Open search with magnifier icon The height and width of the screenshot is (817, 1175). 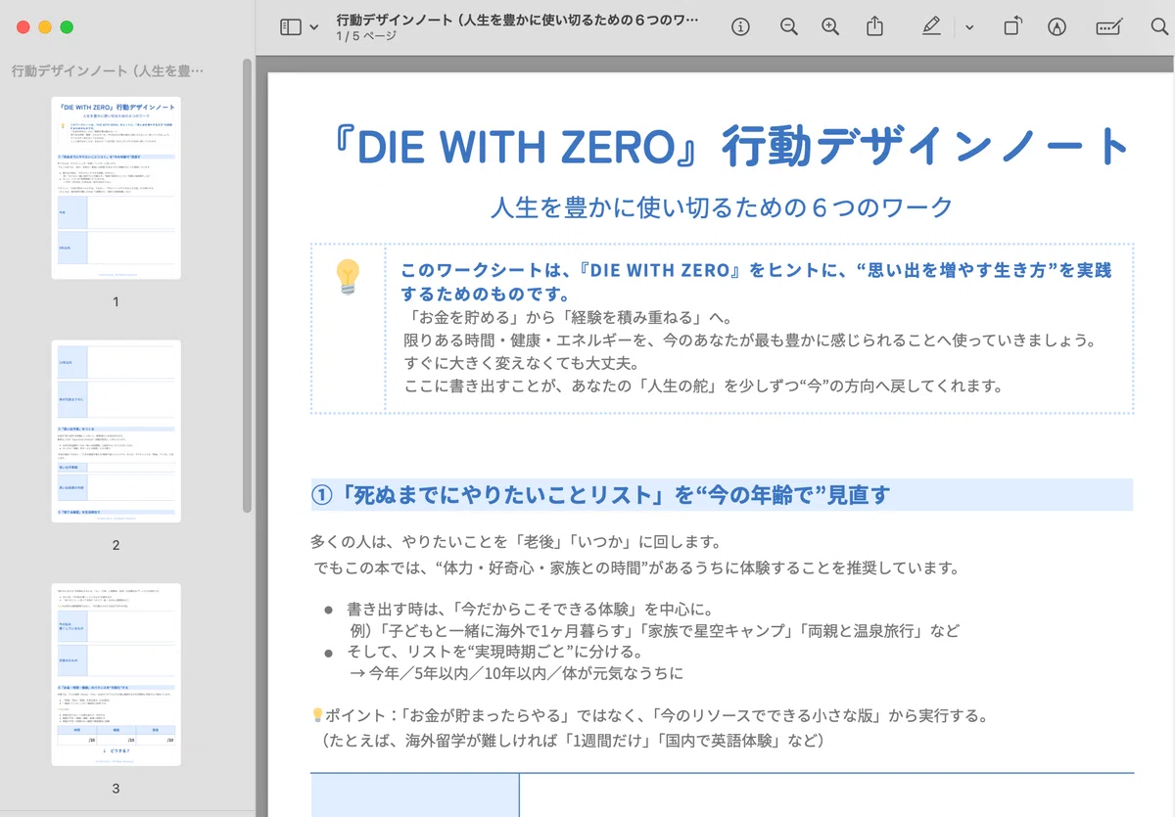tap(1159, 27)
